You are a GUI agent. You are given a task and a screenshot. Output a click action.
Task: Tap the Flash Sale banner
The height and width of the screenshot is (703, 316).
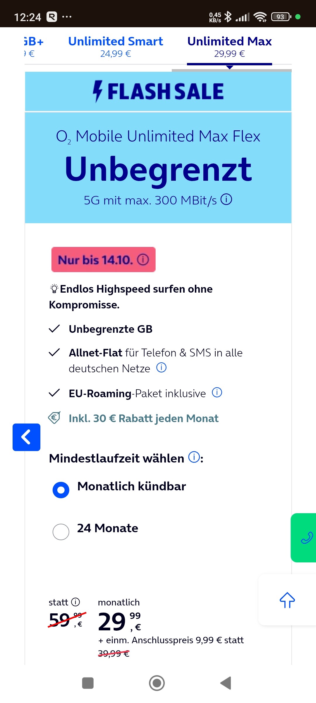point(158,91)
